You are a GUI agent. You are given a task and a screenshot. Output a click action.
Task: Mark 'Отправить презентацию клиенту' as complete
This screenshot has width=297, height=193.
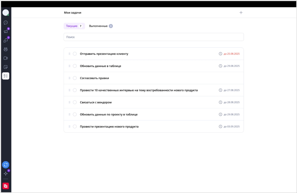coord(75,54)
